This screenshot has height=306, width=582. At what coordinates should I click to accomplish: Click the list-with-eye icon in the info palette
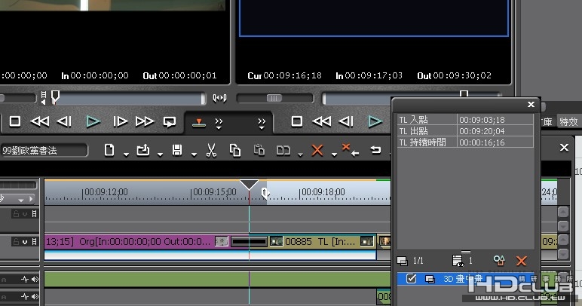tap(458, 260)
